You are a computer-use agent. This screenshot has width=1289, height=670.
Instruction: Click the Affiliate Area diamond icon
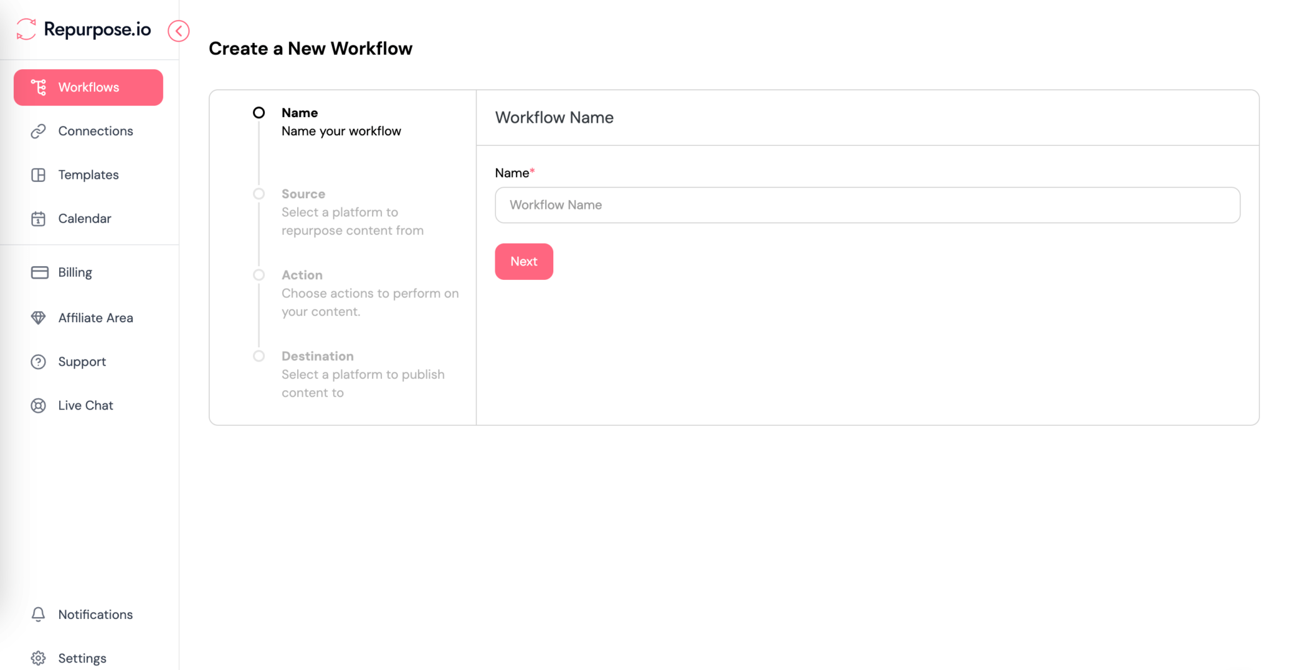39,317
